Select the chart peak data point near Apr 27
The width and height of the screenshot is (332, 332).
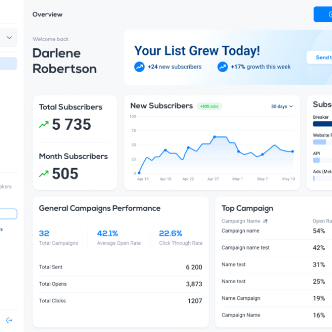pyautogui.click(x=214, y=137)
